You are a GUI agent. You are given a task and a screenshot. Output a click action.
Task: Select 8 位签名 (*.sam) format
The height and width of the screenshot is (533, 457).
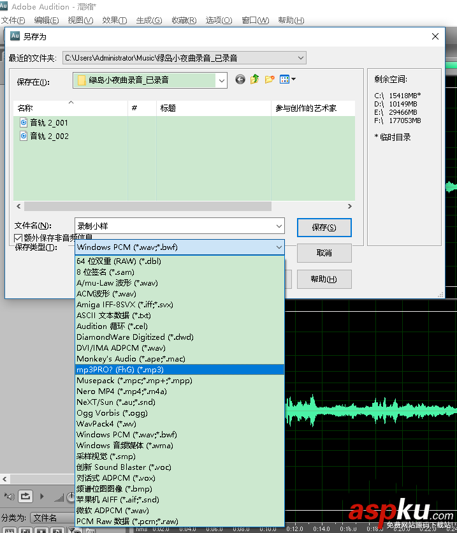[x=179, y=272]
